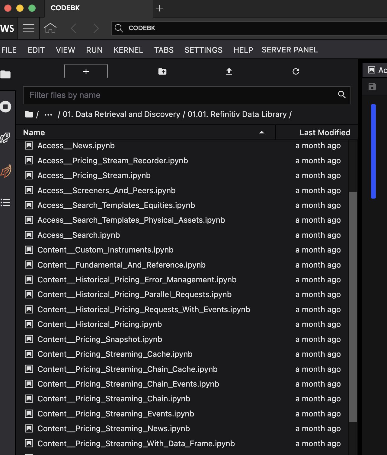
Task: Select Content__Fundamental_And_Reference.ipynb
Action: tap(186, 265)
